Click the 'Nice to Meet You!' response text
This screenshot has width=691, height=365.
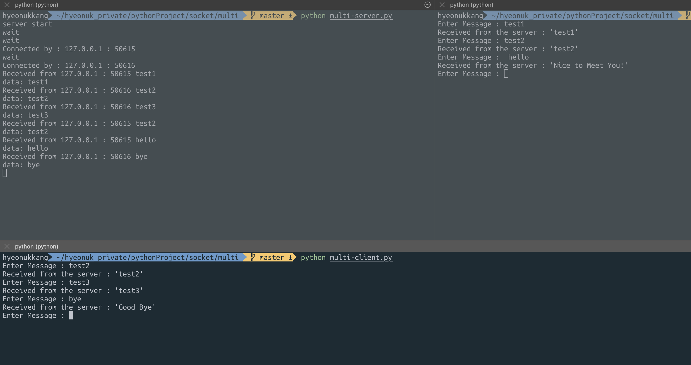coord(588,65)
